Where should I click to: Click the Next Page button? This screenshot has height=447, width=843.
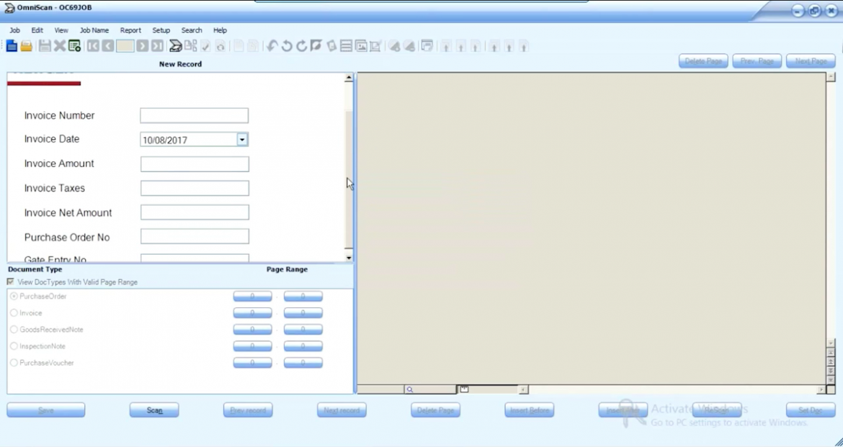pos(810,60)
